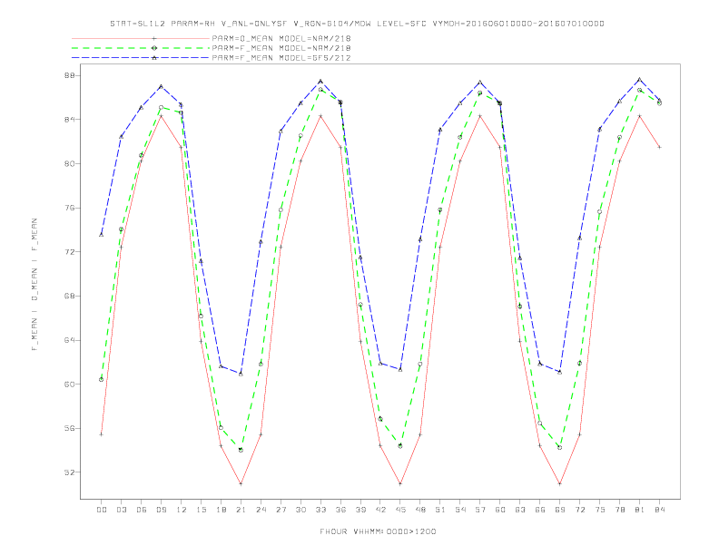Click x-axis tick label 72

click(x=580, y=510)
